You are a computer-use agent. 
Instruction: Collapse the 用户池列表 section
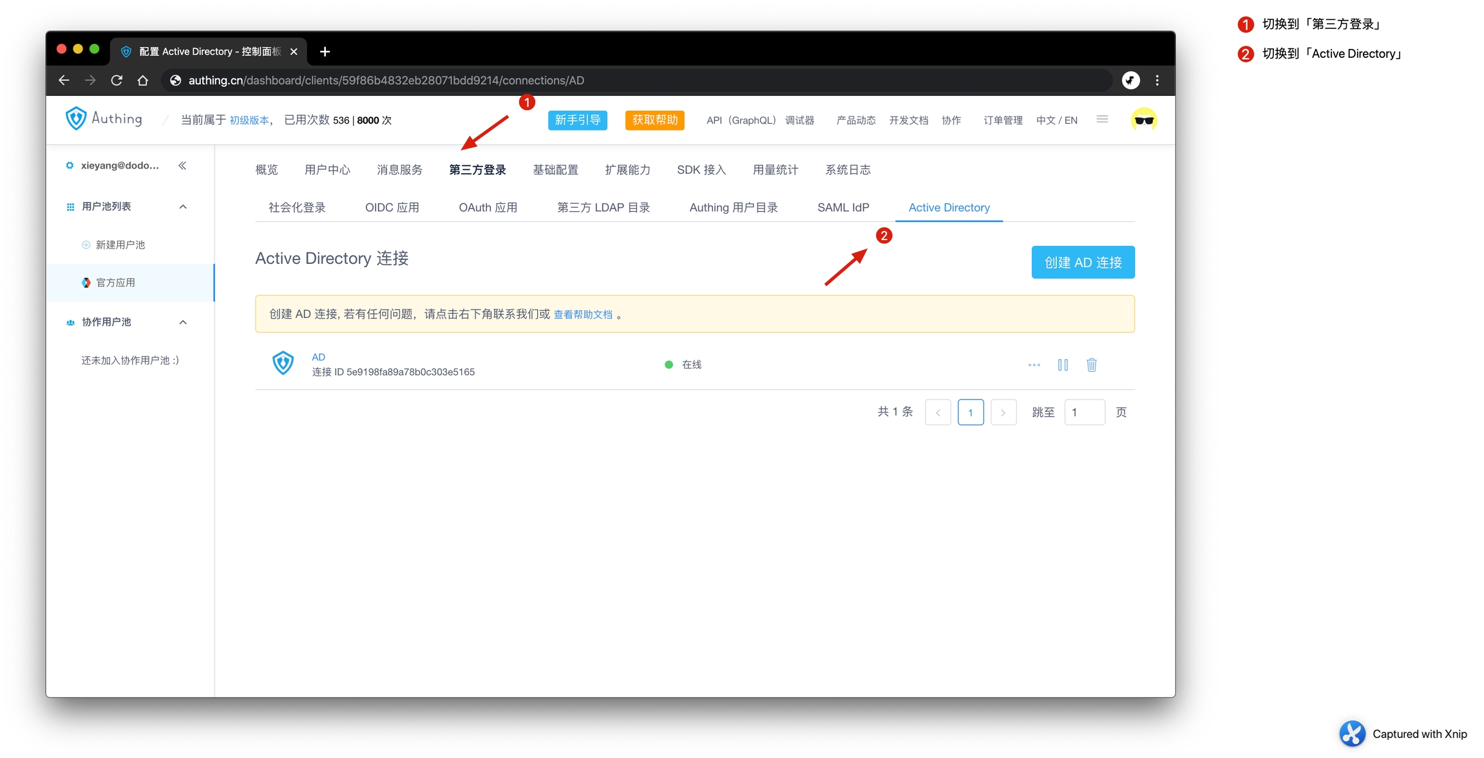click(183, 207)
